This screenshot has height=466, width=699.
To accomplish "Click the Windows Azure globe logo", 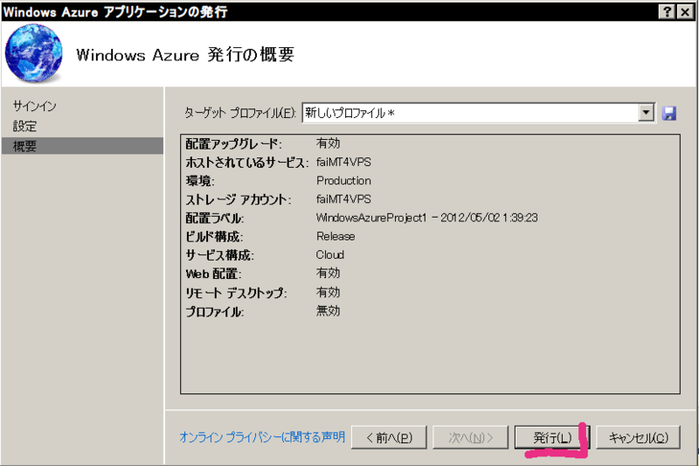I will [x=34, y=53].
